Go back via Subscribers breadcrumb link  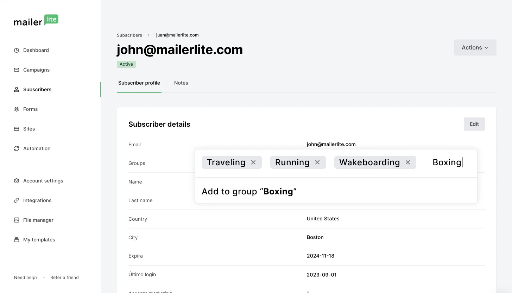click(129, 35)
